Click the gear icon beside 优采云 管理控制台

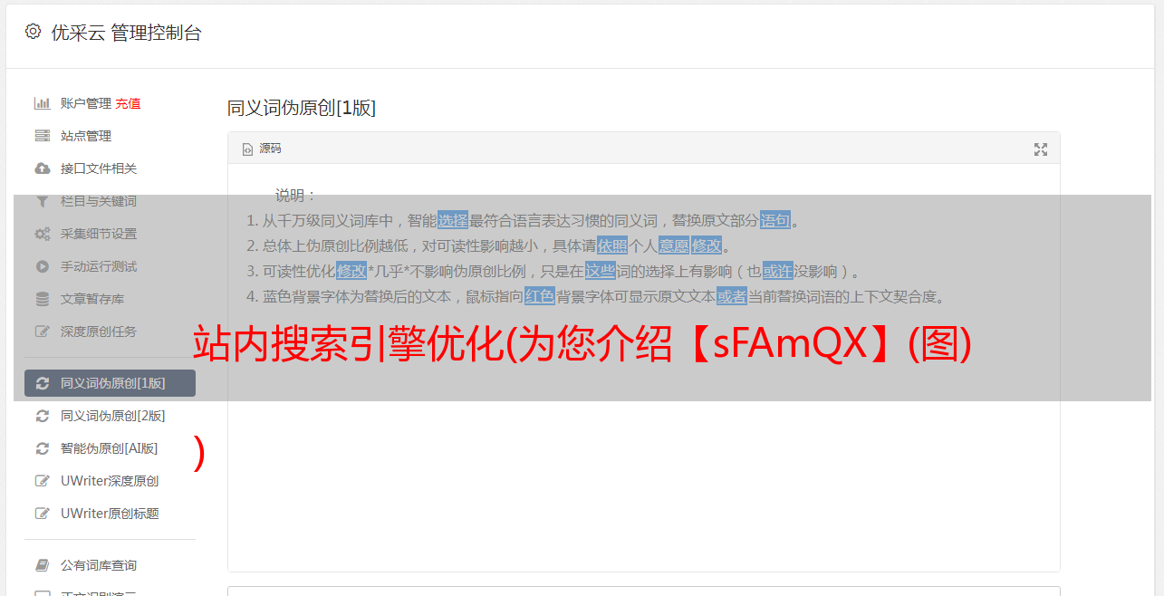click(x=33, y=32)
